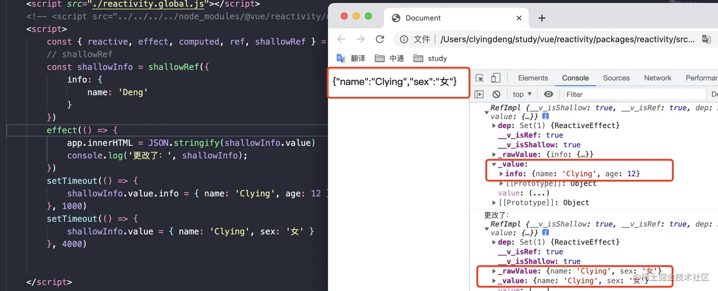Click the closing </script> tag in editor
The image size is (718, 291).
(49, 282)
